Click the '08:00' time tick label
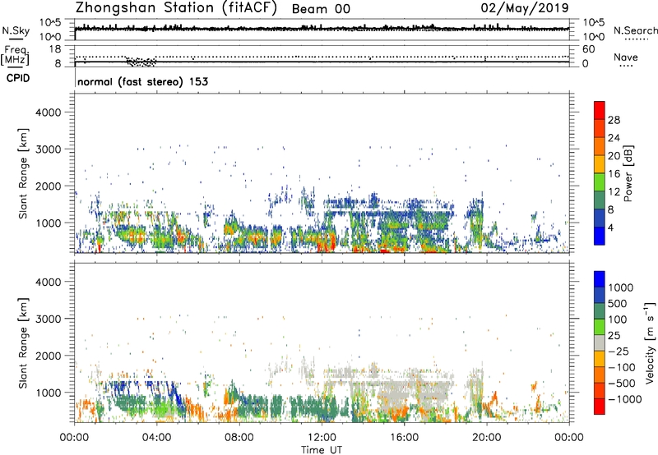Viewport: 658px width, 455px height. point(239,438)
